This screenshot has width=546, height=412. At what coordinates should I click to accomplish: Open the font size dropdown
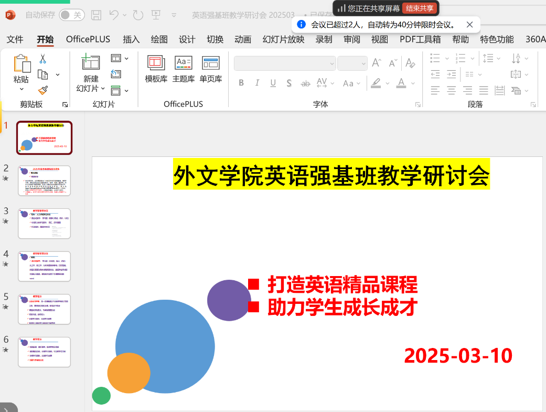point(363,64)
